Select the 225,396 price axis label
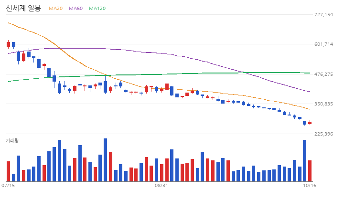This screenshot has height=210, width=344. 323,134
